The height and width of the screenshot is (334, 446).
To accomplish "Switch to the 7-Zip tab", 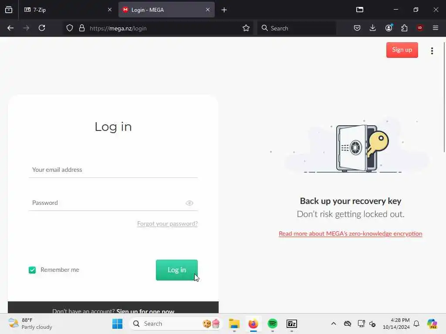I will [68, 10].
